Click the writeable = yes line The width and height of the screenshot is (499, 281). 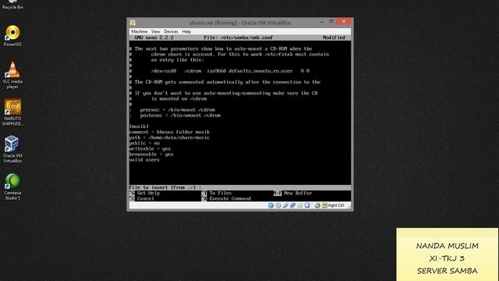pos(150,148)
